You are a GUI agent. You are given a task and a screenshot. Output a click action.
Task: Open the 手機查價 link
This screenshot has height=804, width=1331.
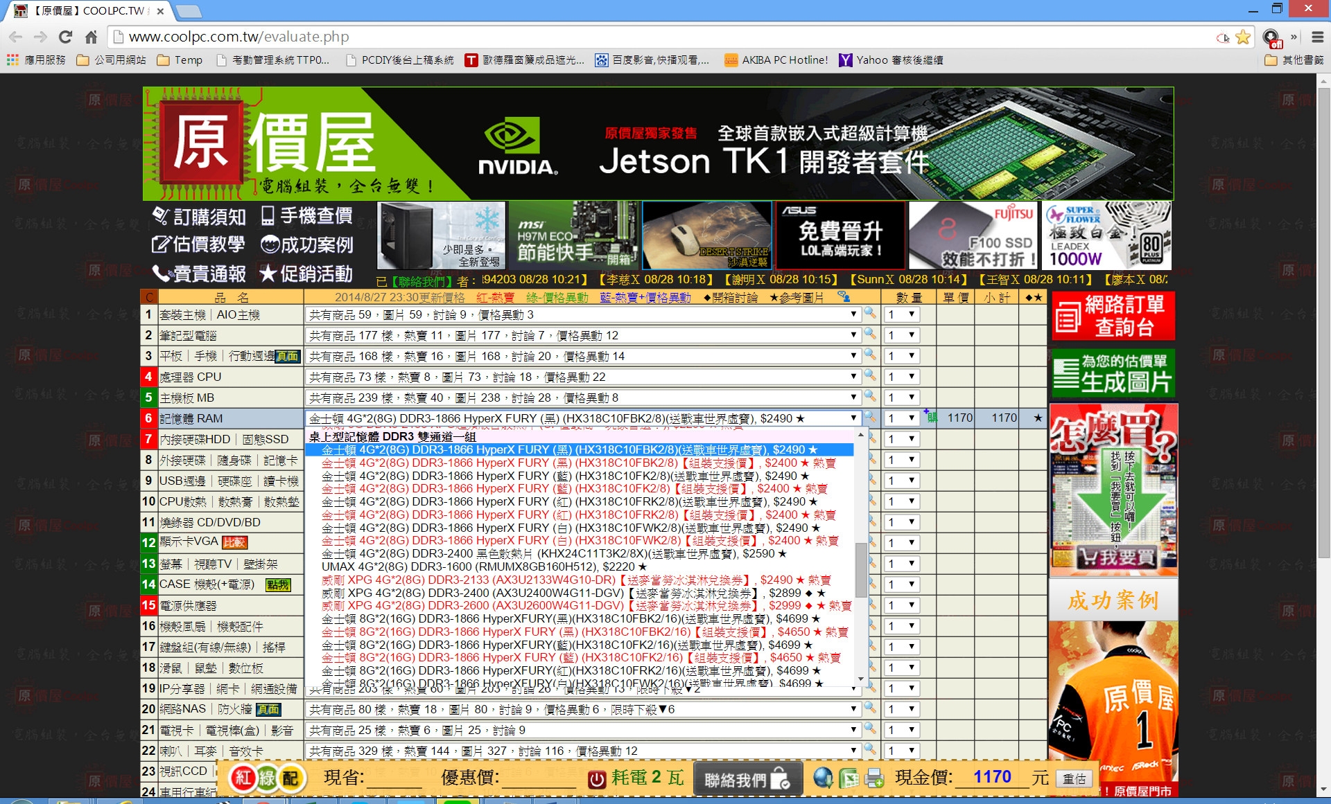(306, 216)
